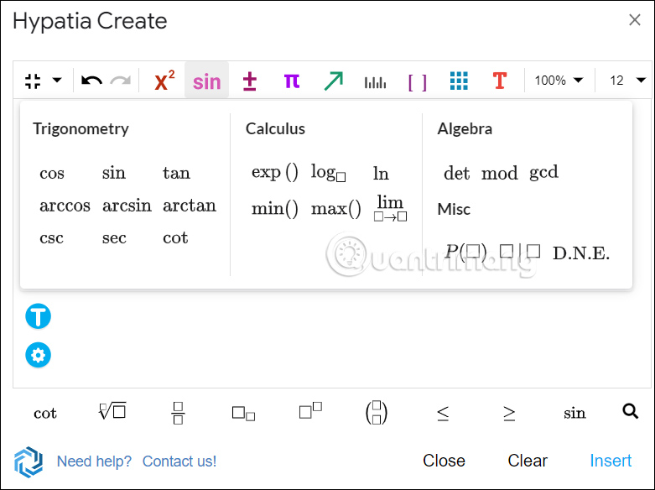Open the blue matrix grid toolbar menu
Viewport: 655px width, 490px height.
[x=459, y=81]
